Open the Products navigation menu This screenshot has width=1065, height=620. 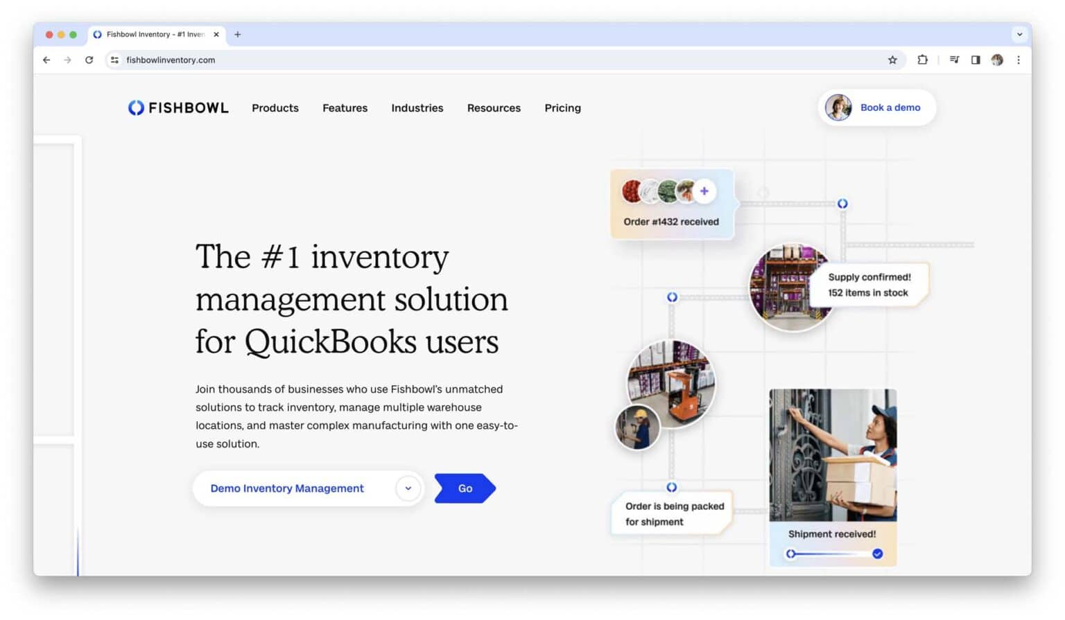pos(275,108)
